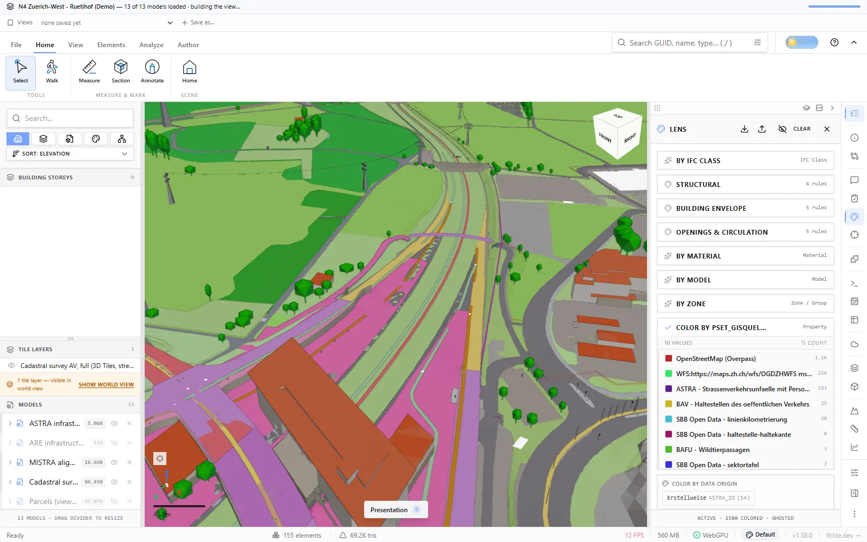Open the tutorial graduation cap icon
867x542 pixels.
coord(806,108)
